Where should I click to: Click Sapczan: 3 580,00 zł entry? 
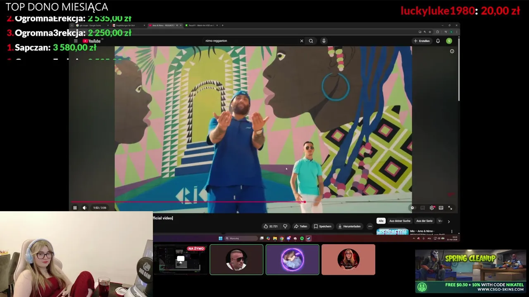[x=52, y=48]
